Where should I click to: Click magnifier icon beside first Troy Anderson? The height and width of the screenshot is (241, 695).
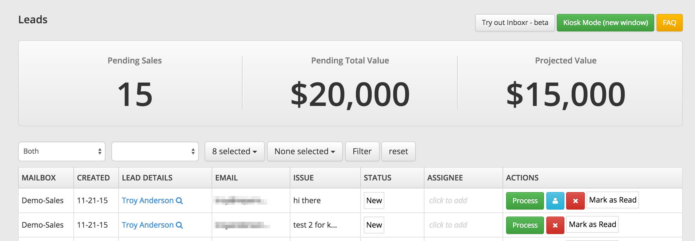pos(179,201)
